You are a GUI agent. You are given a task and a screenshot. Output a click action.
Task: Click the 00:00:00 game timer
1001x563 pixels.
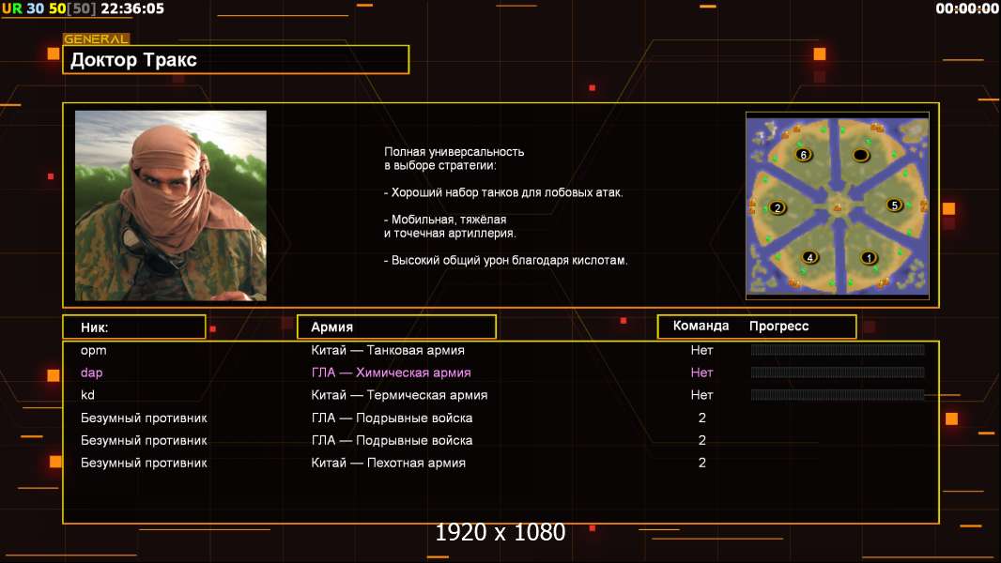(967, 8)
